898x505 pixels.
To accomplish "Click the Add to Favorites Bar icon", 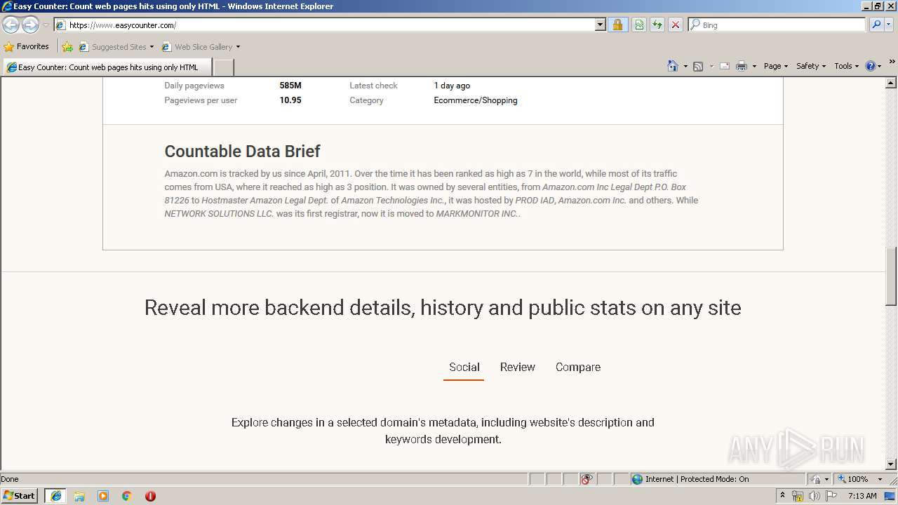I will tap(67, 47).
